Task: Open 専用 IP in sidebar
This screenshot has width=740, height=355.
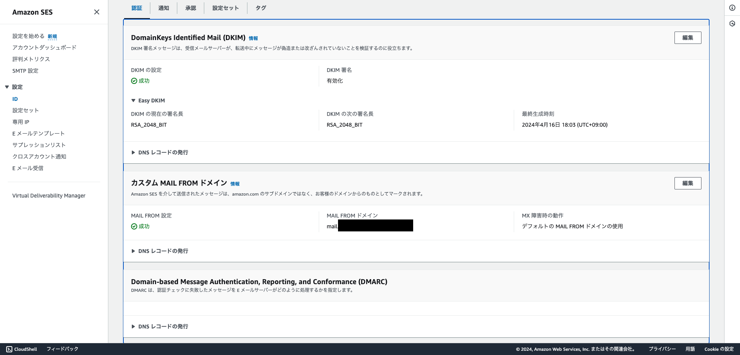Action: click(x=21, y=122)
